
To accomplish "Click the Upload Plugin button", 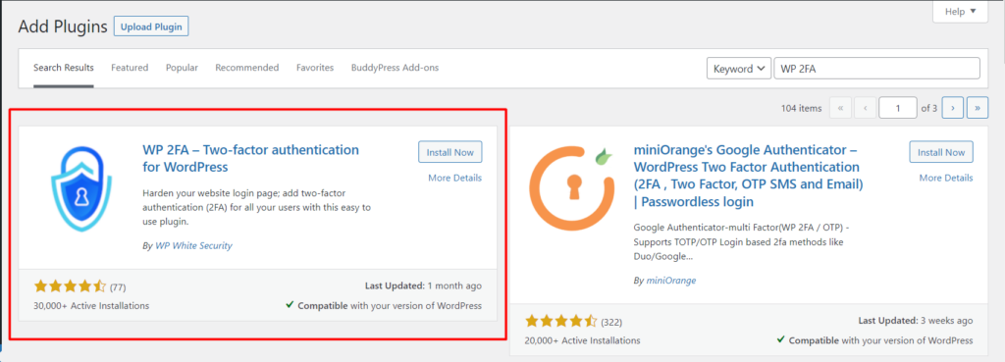I will tap(151, 26).
